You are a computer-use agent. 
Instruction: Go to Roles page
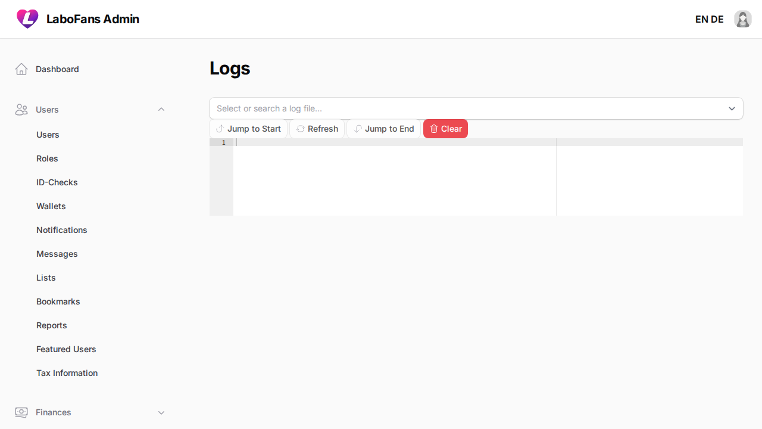coord(47,158)
